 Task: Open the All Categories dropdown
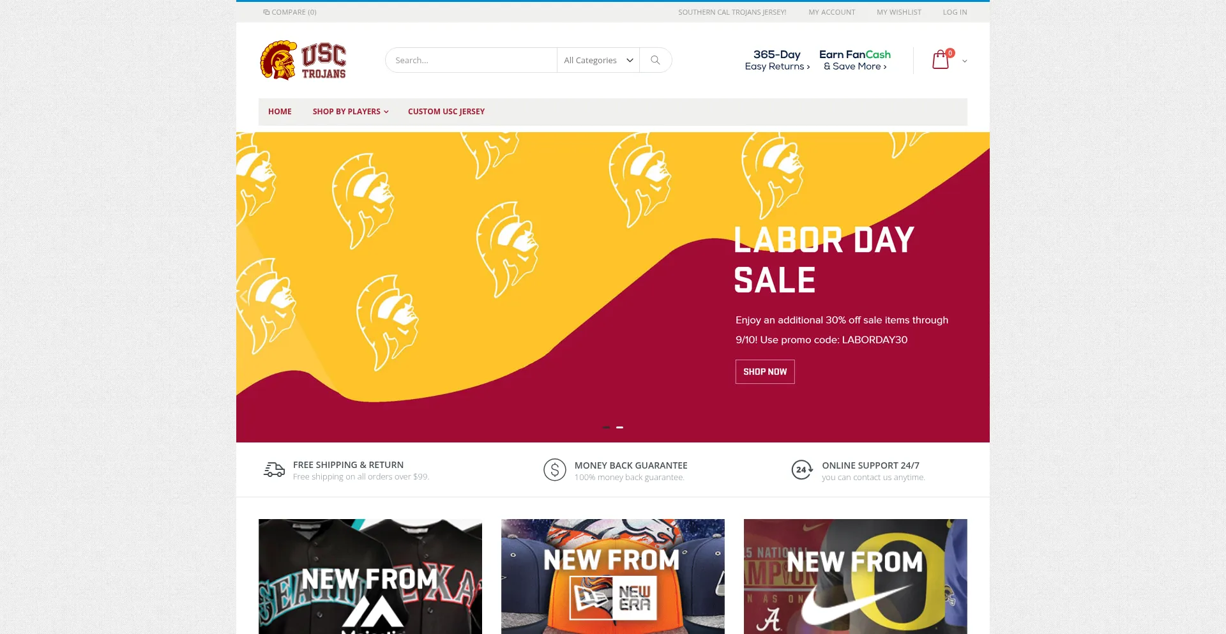tap(598, 60)
